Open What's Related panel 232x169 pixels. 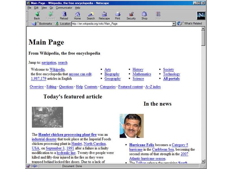[190, 23]
